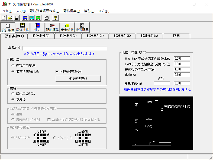213x160 pixels.
Task: Click the second monitor icon labeled AUT
Action: (x=32, y=18)
